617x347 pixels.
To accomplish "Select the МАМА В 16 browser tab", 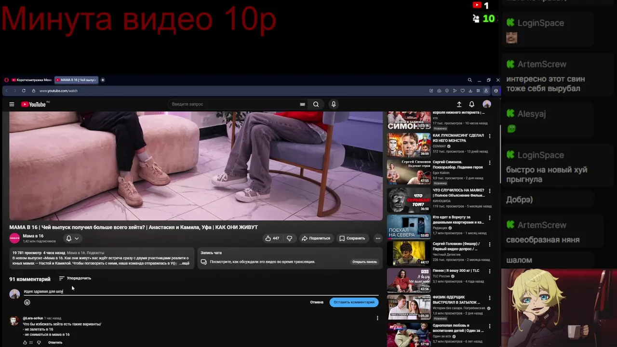I will click(76, 80).
